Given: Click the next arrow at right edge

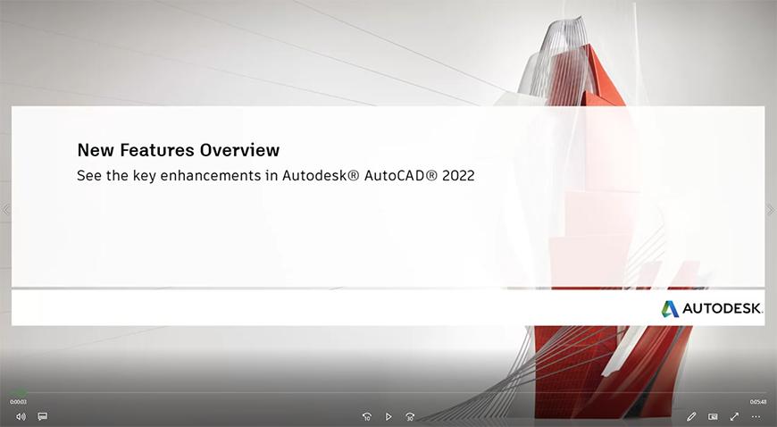Looking at the screenshot, I should (x=771, y=210).
